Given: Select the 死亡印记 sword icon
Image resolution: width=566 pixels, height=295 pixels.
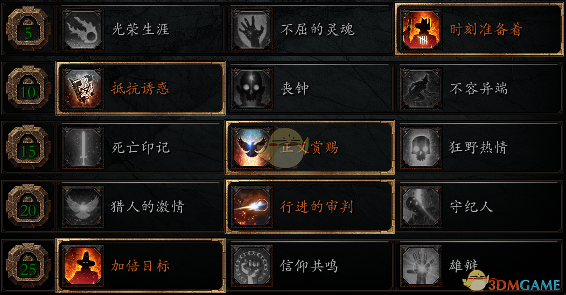Looking at the screenshot, I should pyautogui.click(x=83, y=148).
